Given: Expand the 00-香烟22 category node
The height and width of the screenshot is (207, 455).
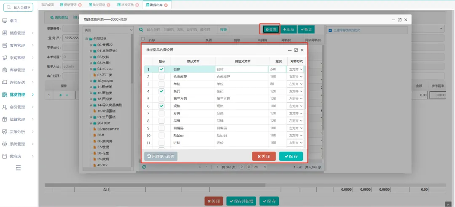Looking at the screenshot, I should point(91,45).
